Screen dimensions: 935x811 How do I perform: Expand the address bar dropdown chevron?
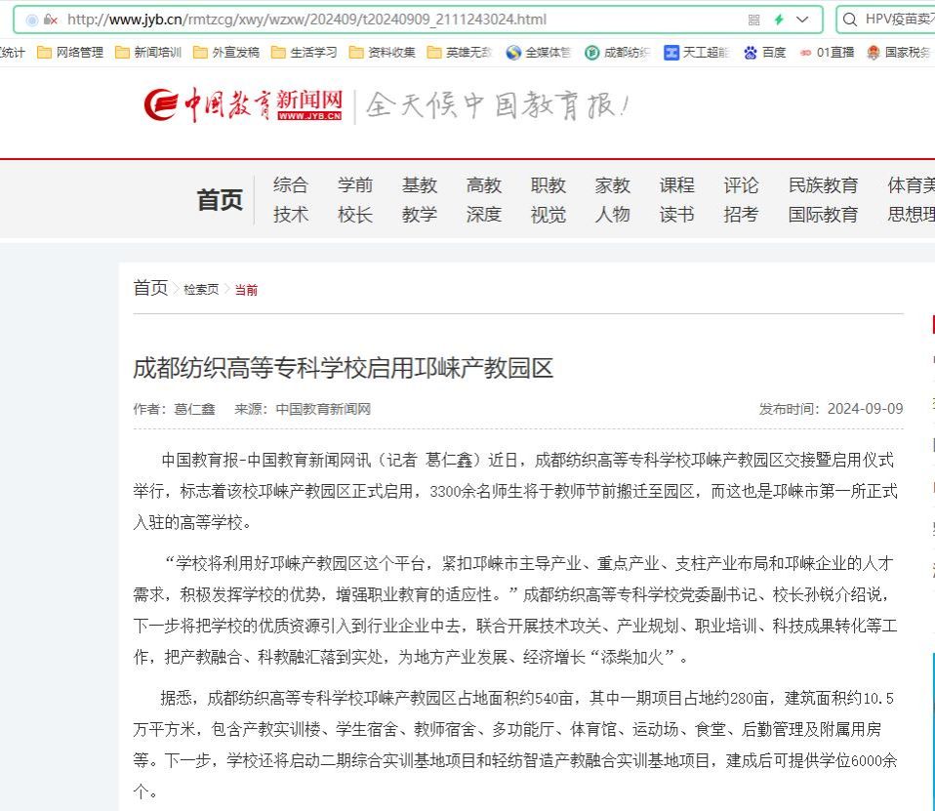point(803,20)
